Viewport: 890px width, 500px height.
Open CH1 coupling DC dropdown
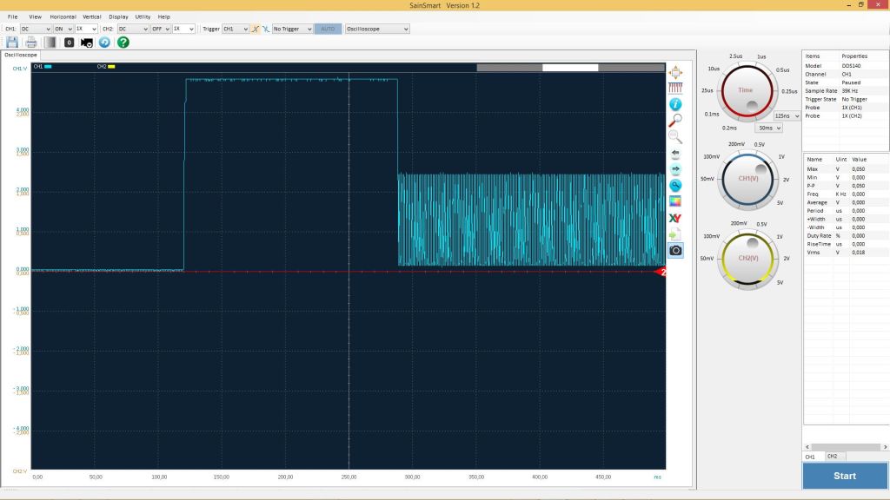tap(36, 29)
